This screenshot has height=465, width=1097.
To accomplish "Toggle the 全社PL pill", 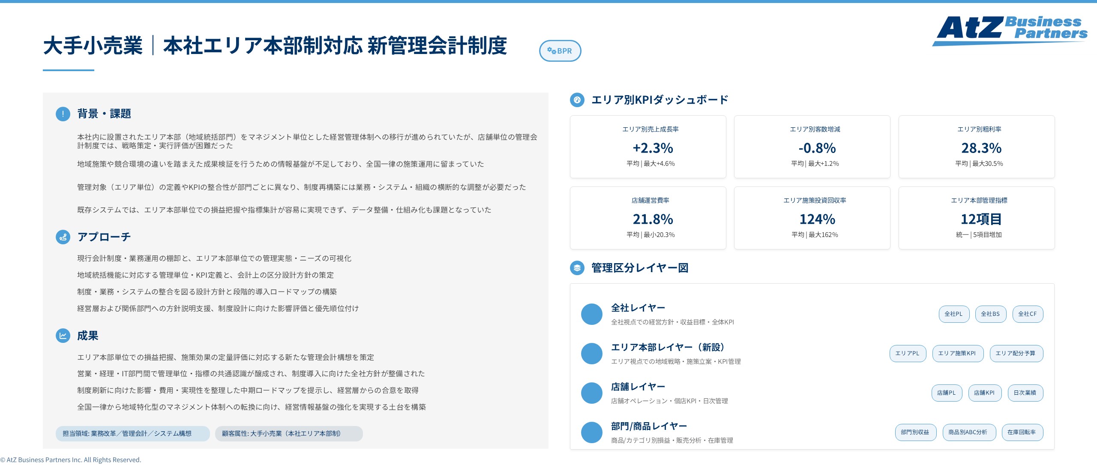I will click(x=954, y=314).
